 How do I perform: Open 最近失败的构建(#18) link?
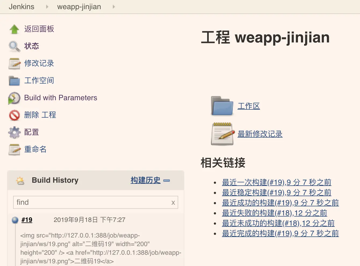275,213
